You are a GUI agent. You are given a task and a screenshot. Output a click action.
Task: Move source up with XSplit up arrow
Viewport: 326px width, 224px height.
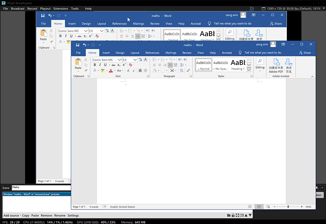(x=246, y=215)
